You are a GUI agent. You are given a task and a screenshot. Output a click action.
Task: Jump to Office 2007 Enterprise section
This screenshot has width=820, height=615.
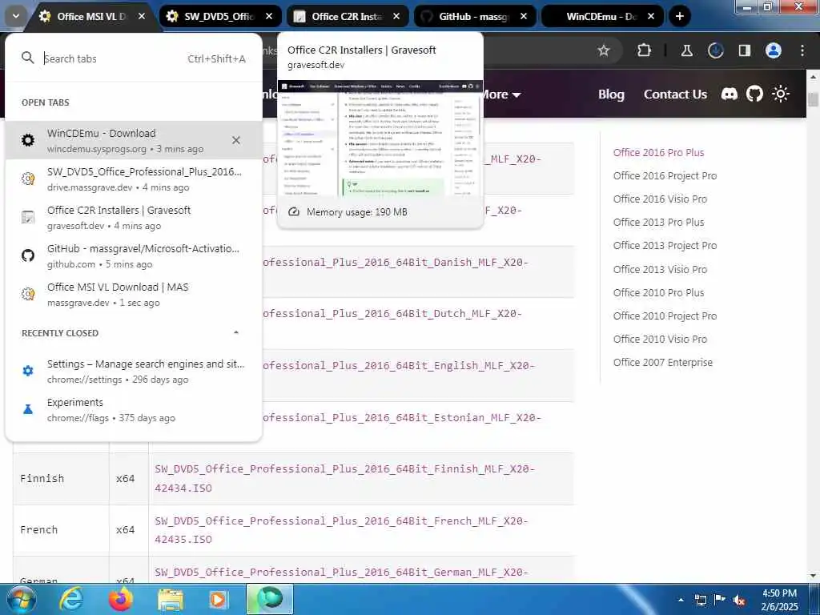point(662,363)
